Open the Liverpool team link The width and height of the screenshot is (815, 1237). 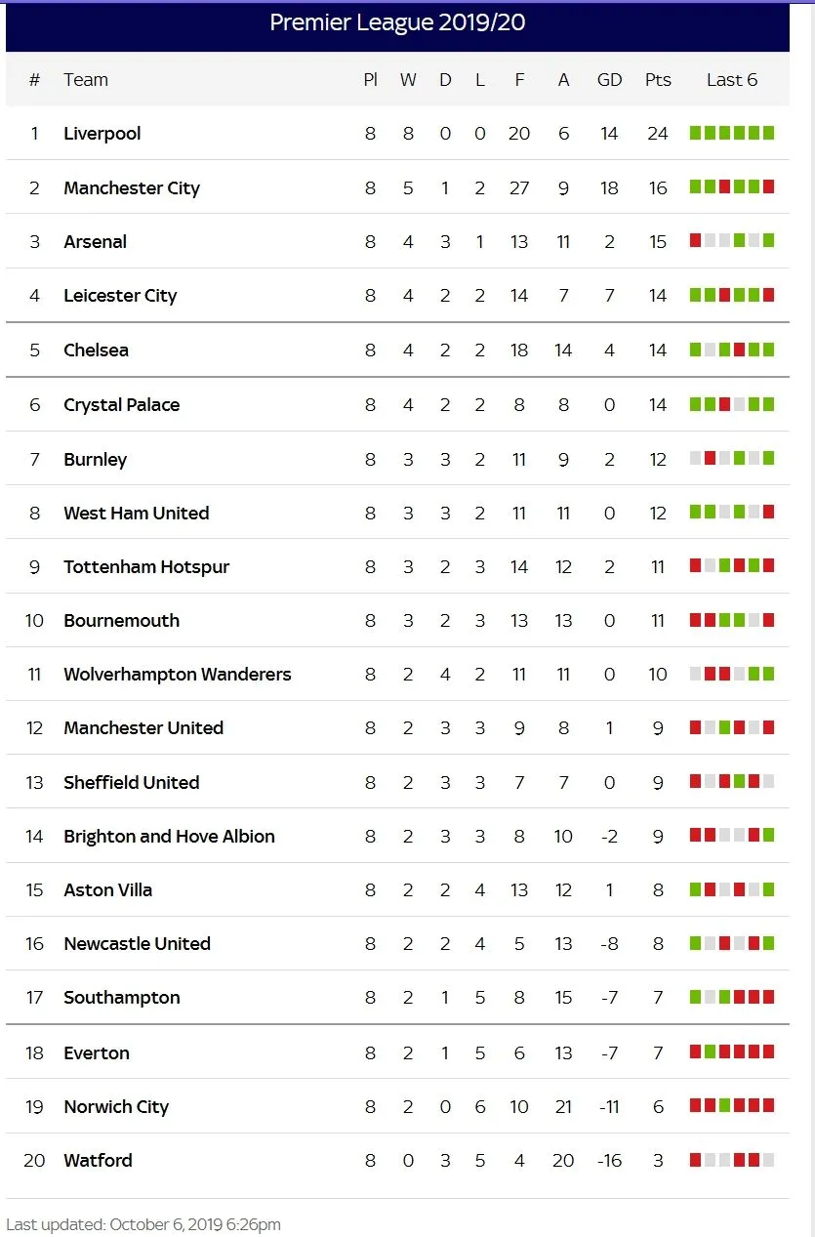[x=102, y=134]
